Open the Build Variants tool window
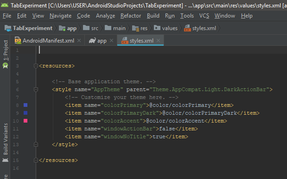The height and width of the screenshot is (179, 287). point(5,139)
